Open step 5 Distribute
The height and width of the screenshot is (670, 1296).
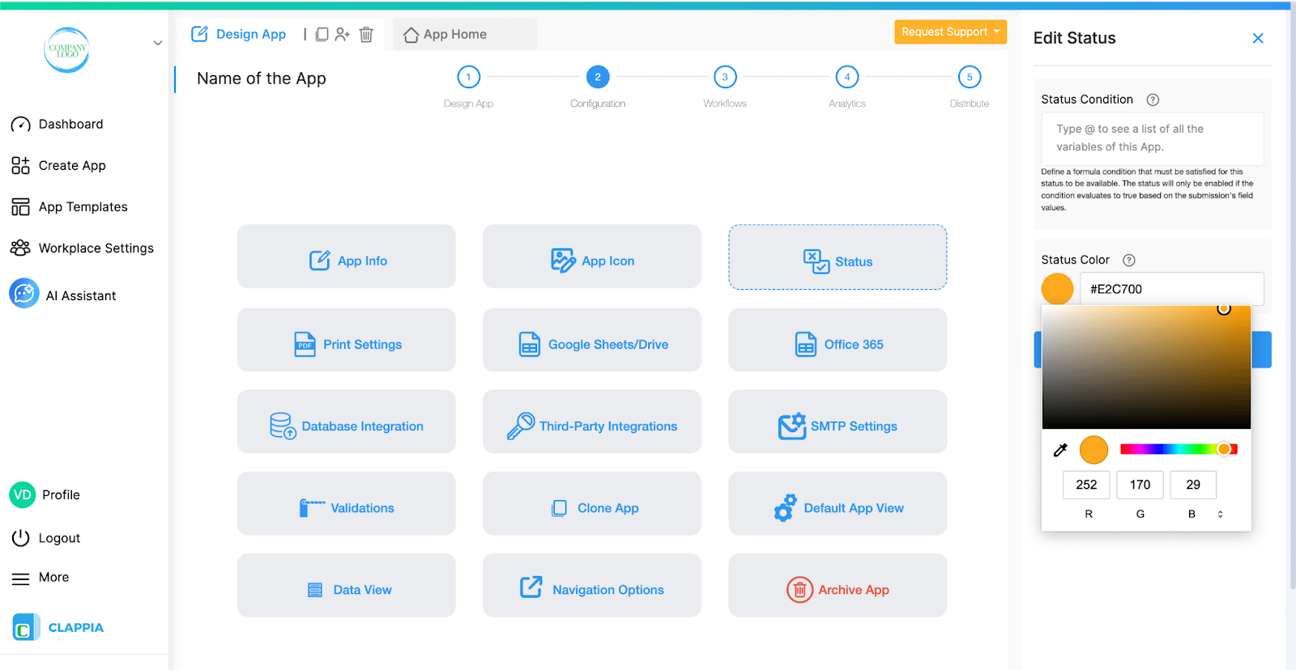970,77
